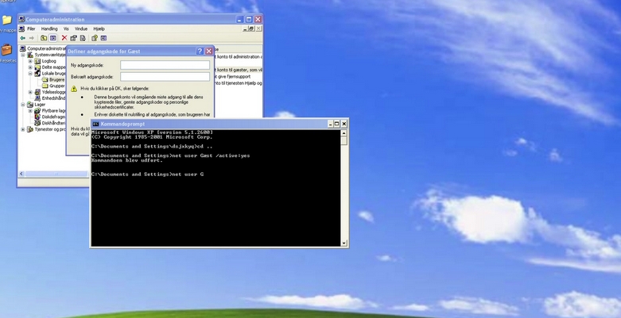
Task: Click the Lager tree node icon
Action: (30, 105)
